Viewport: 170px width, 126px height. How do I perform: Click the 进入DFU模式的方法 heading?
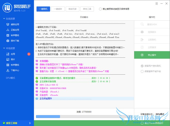point(45,44)
